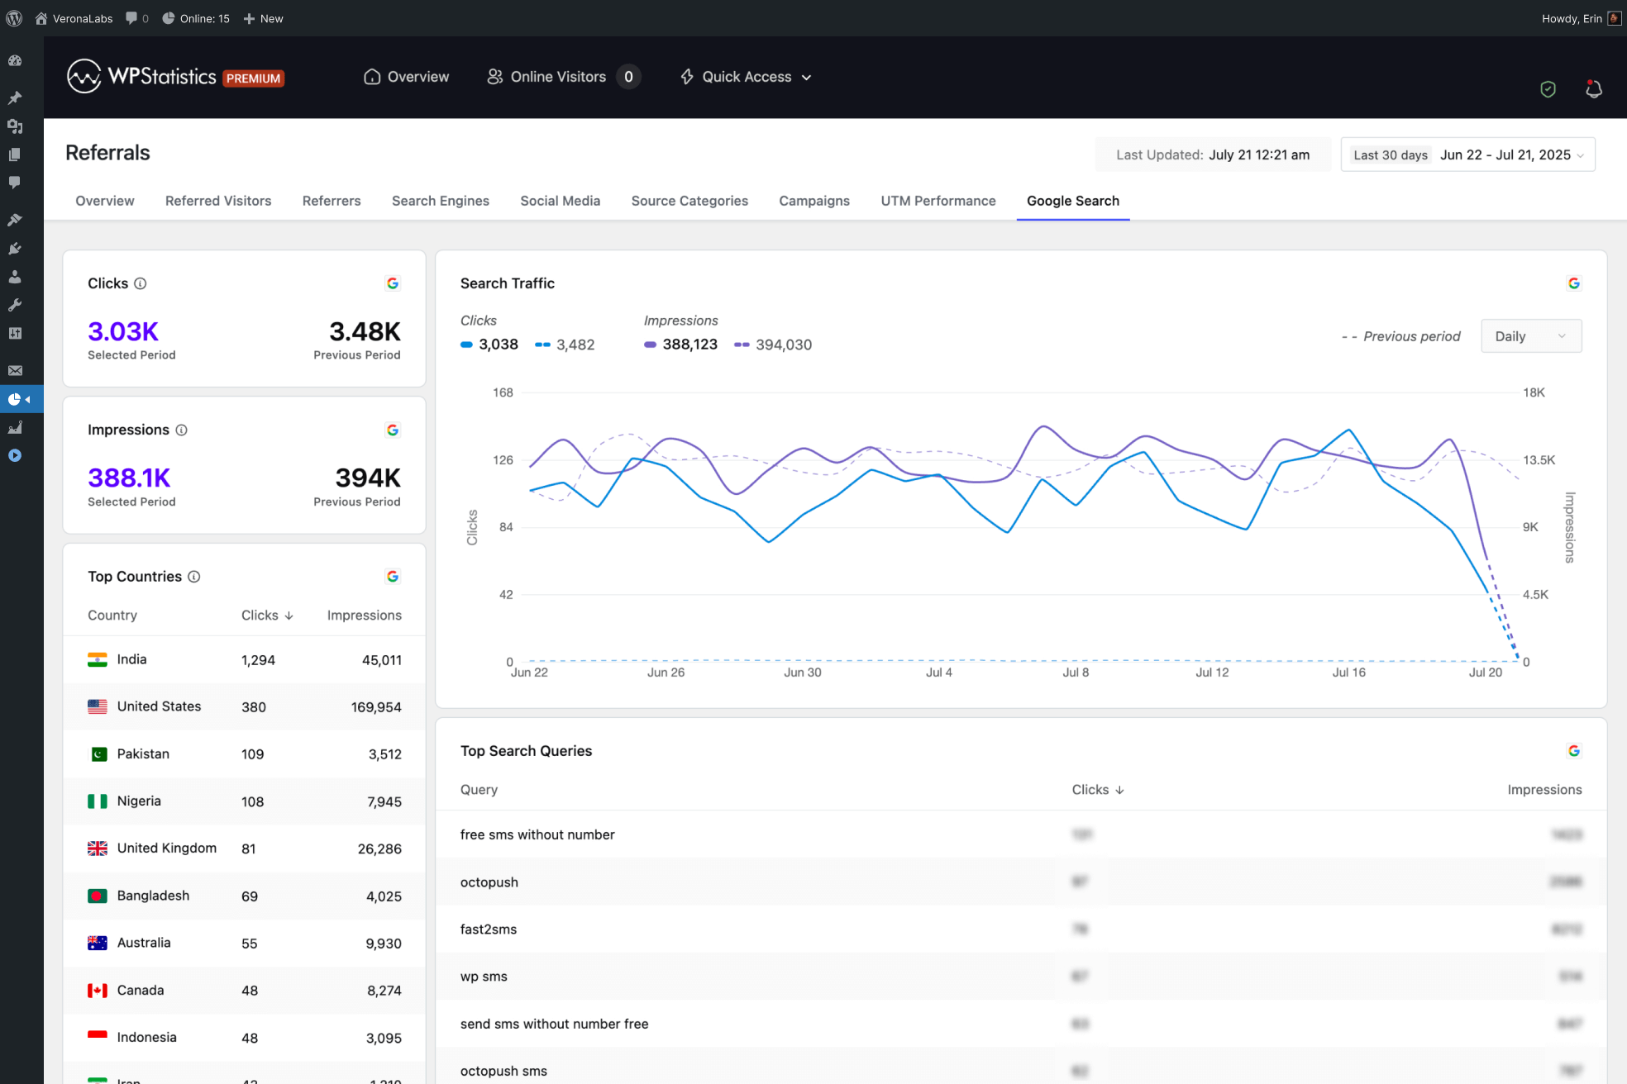The width and height of the screenshot is (1627, 1084).
Task: Open the comments count in admin bar
Action: point(137,18)
